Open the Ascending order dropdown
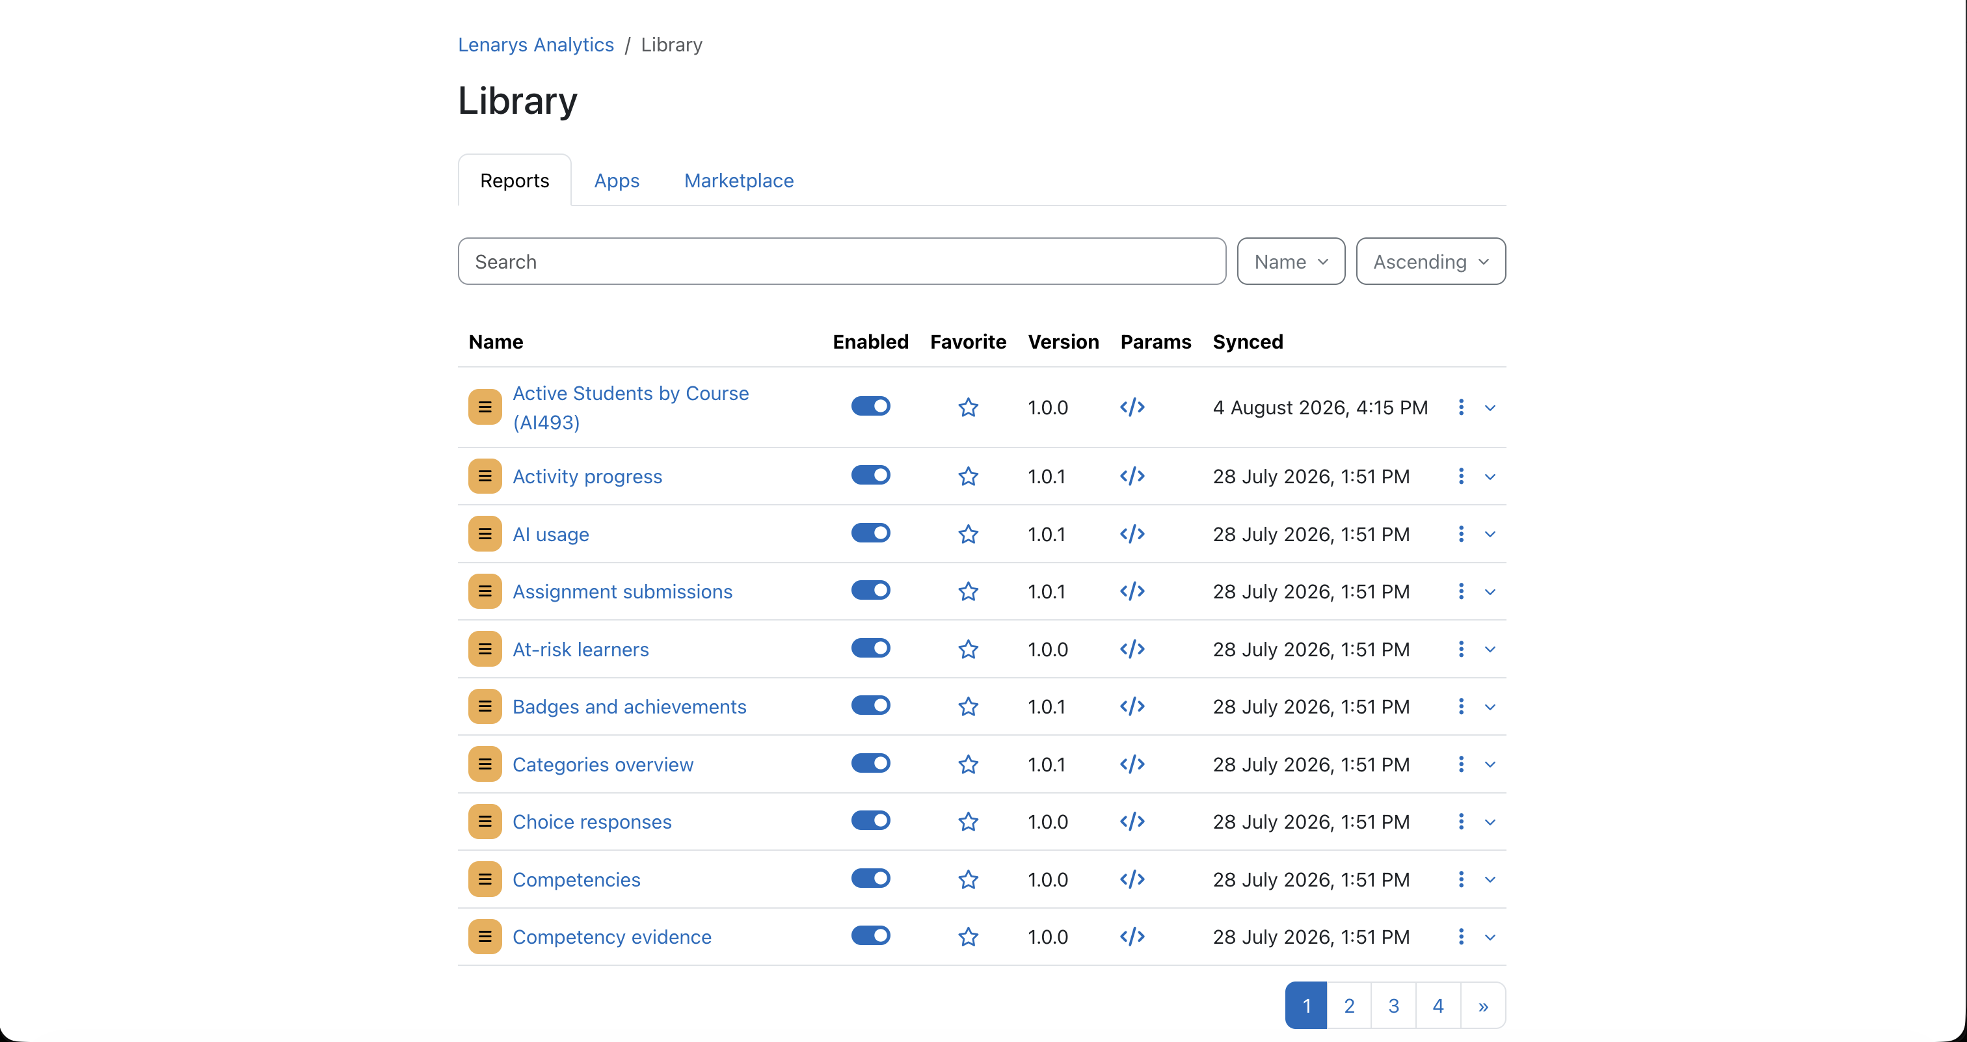1967x1042 pixels. click(1430, 262)
